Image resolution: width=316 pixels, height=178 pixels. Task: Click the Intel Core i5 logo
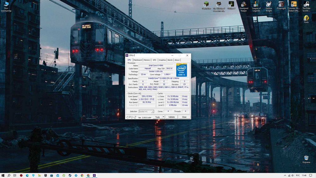182,70
